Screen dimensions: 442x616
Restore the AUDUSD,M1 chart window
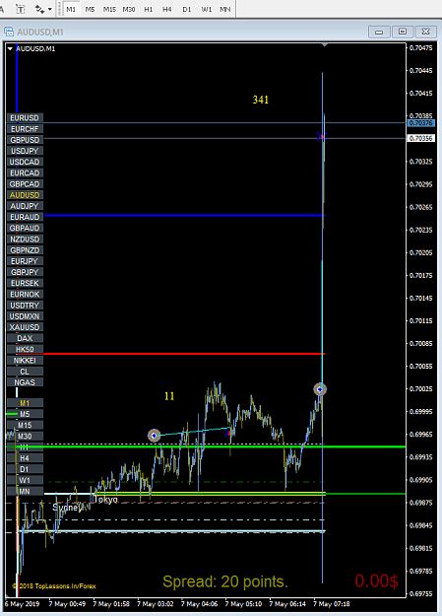click(x=403, y=32)
